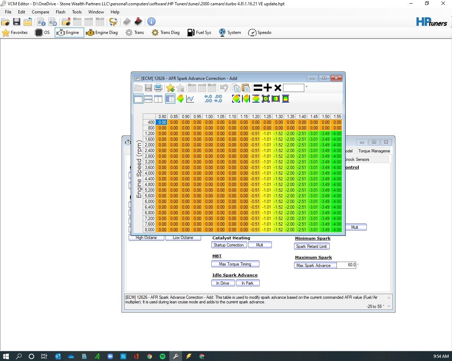Click the save icon in main toolbar

pyautogui.click(x=17, y=22)
